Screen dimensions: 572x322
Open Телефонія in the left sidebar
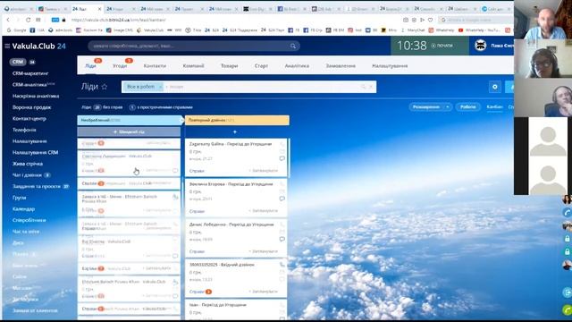coord(24,130)
